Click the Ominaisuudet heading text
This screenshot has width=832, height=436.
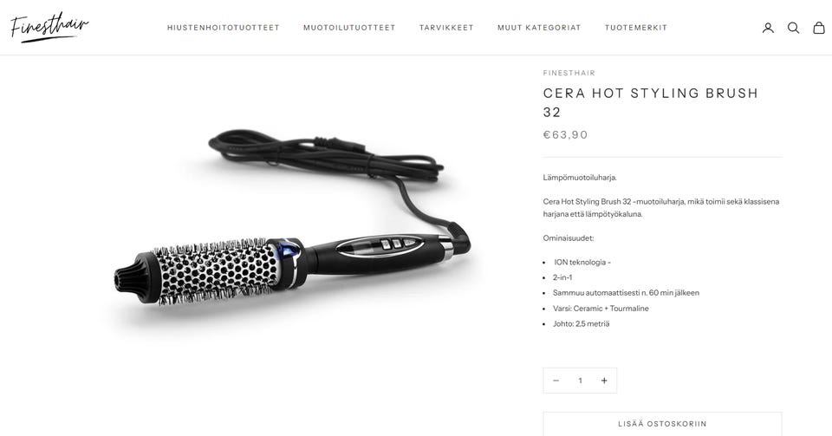coord(569,238)
